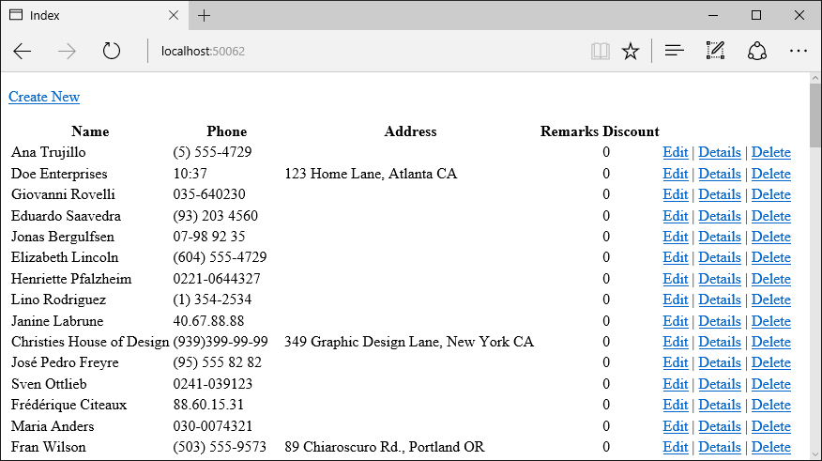Click the forward navigation arrow
Screen dimensions: 822x461
tap(68, 51)
